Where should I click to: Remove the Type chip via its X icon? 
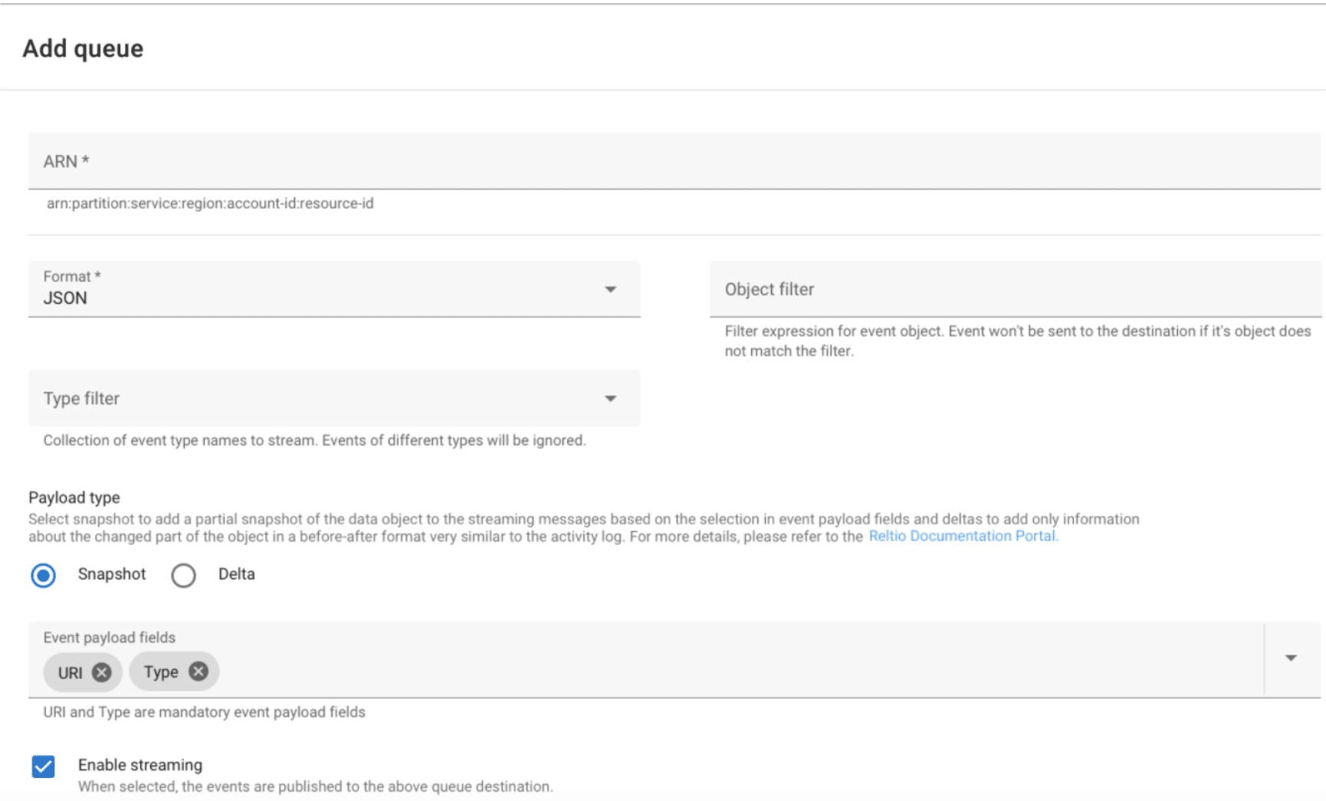pos(199,671)
